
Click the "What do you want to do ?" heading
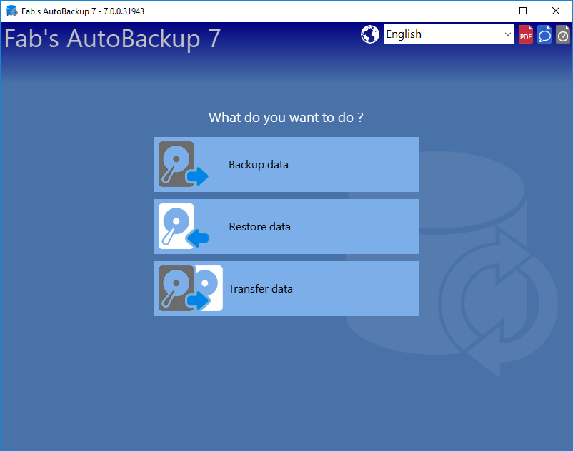[286, 118]
